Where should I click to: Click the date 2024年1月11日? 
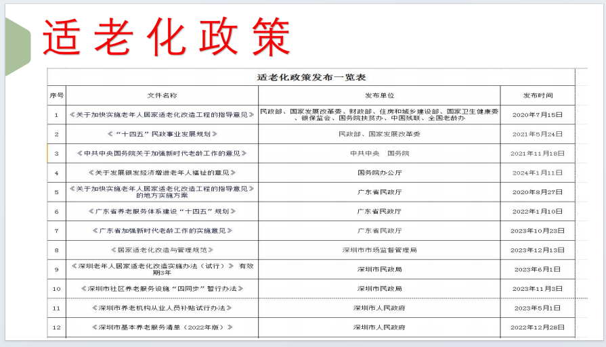[x=538, y=172]
